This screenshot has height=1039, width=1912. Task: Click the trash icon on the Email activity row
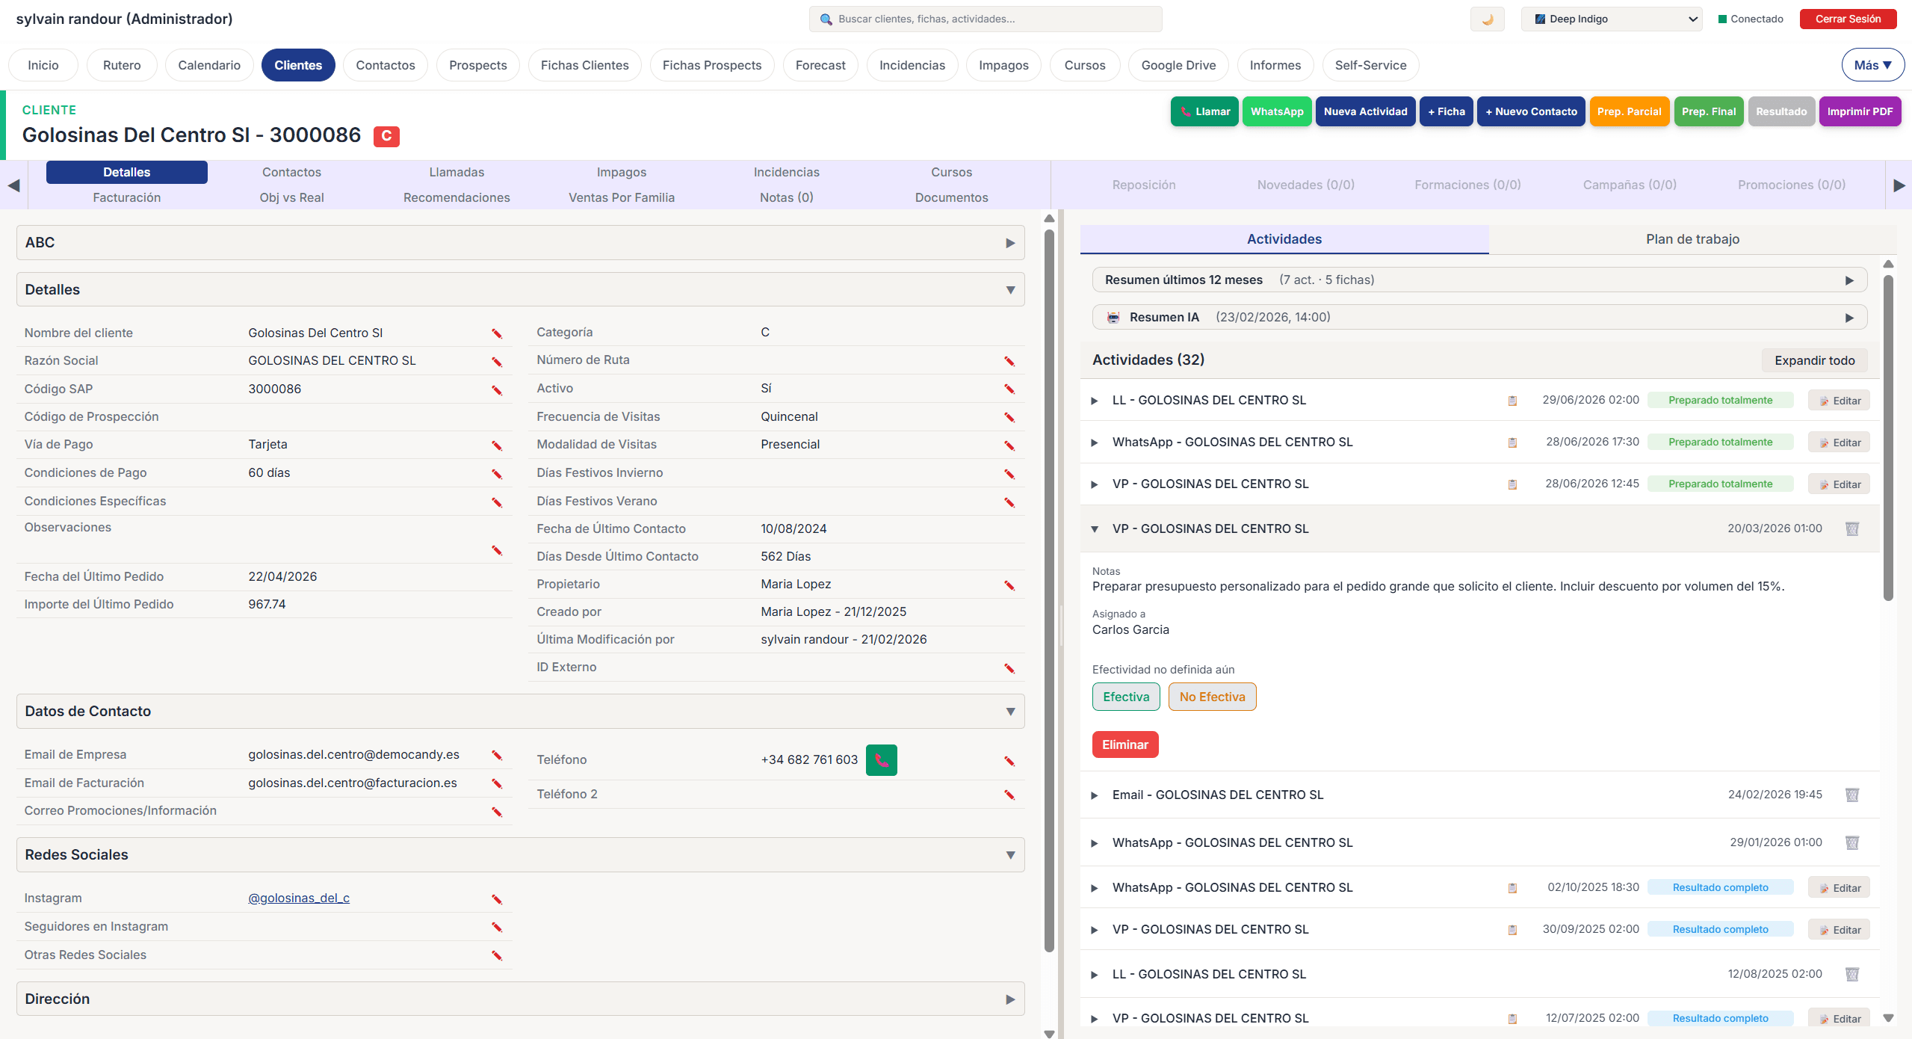(1851, 795)
